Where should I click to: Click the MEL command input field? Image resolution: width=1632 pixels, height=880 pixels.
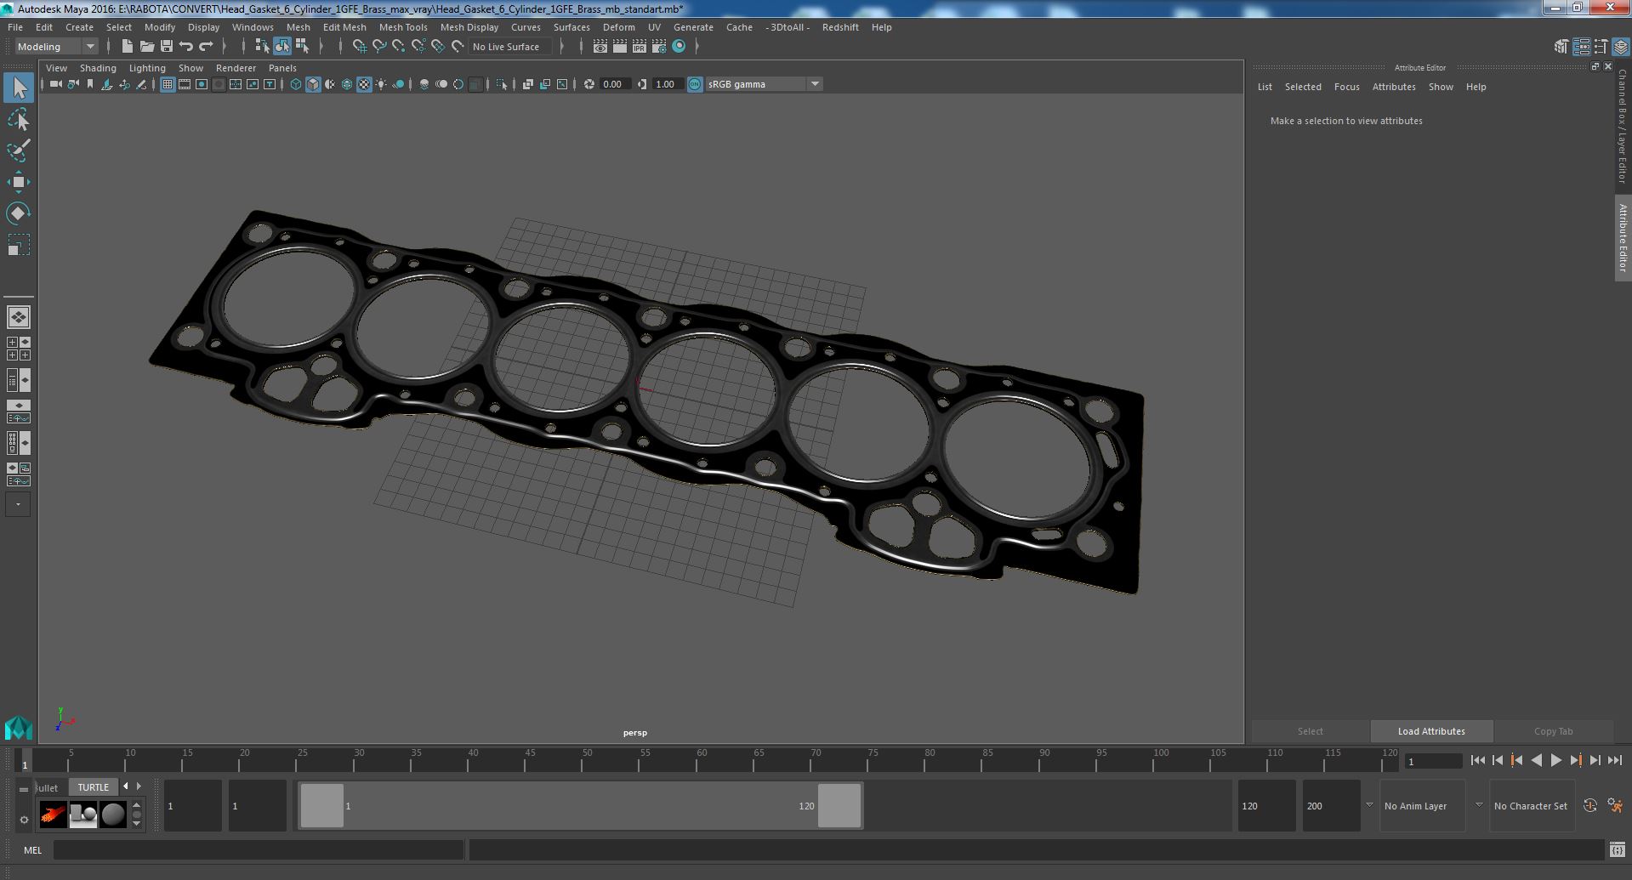(x=259, y=849)
